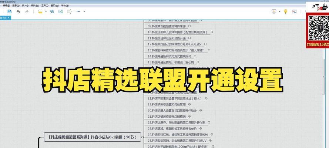Select the central topic 抖音小店从0-1实操（50节）
Viewport: 329px width, 148px height.
click(93, 137)
